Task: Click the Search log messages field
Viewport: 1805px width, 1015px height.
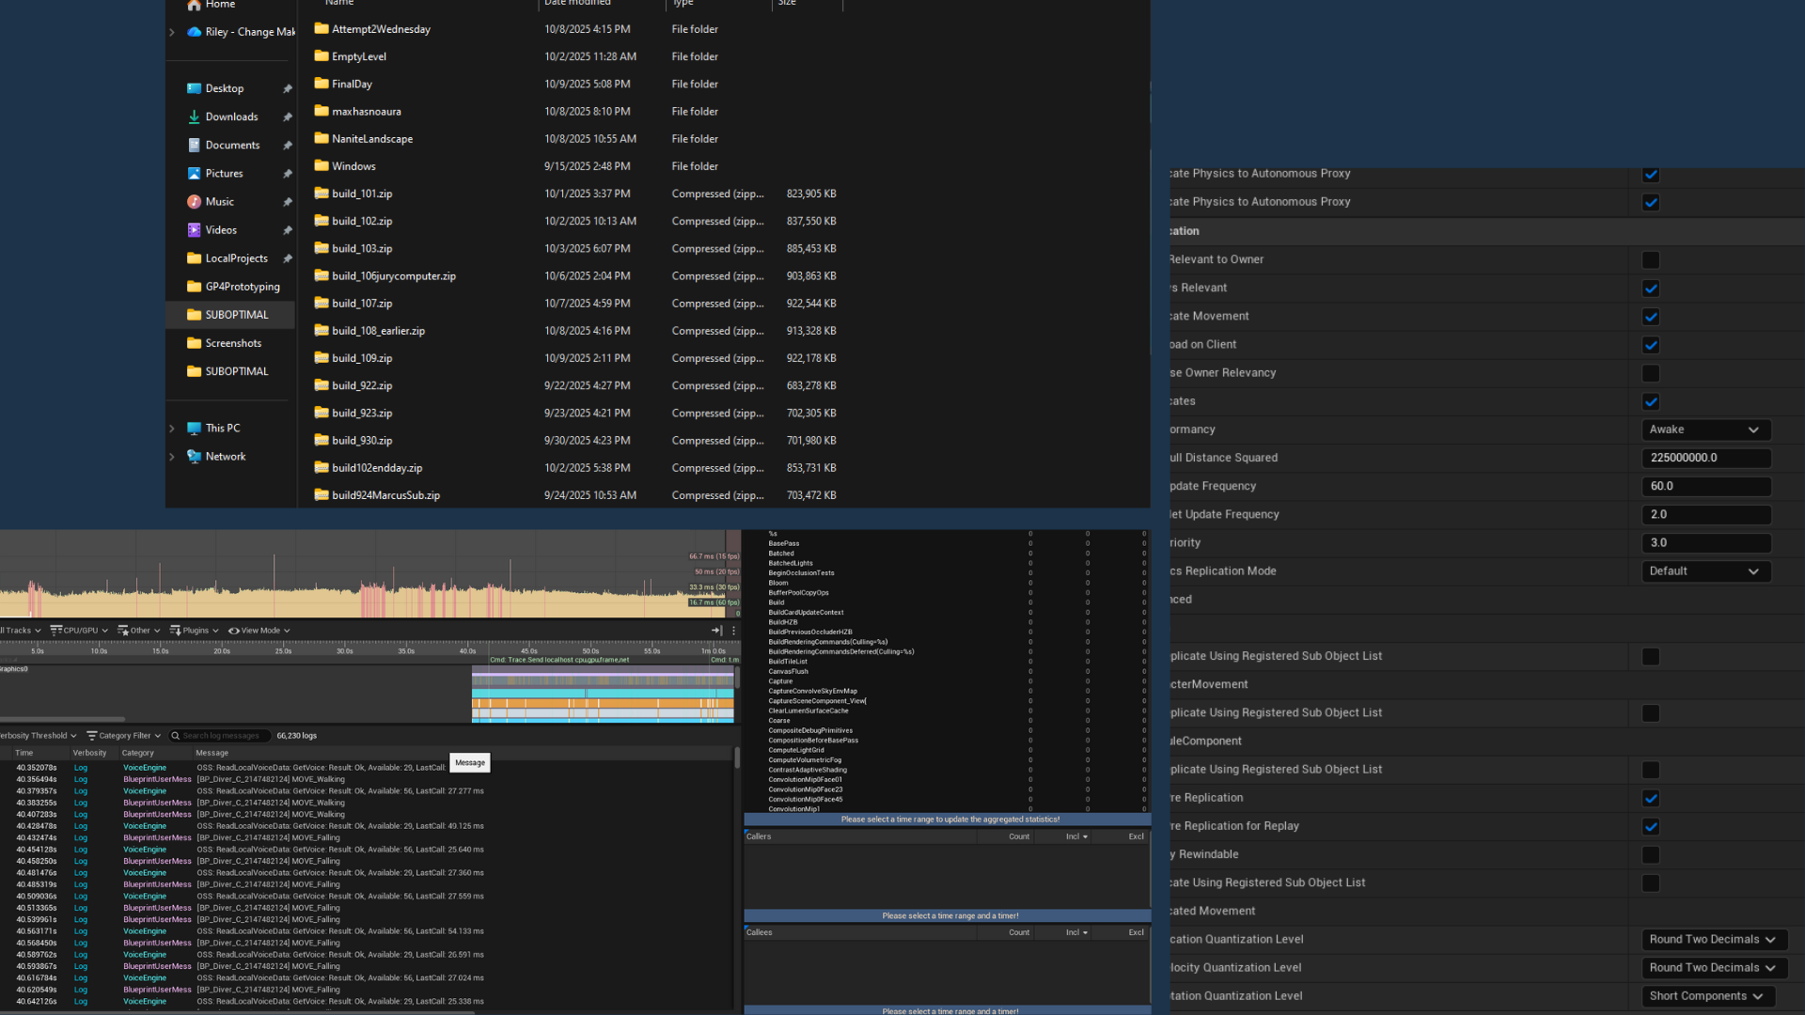Action: tap(221, 736)
